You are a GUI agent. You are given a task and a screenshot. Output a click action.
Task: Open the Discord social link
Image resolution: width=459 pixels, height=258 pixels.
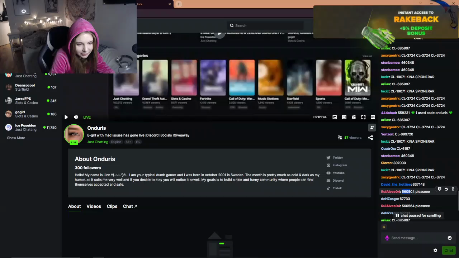(335, 181)
